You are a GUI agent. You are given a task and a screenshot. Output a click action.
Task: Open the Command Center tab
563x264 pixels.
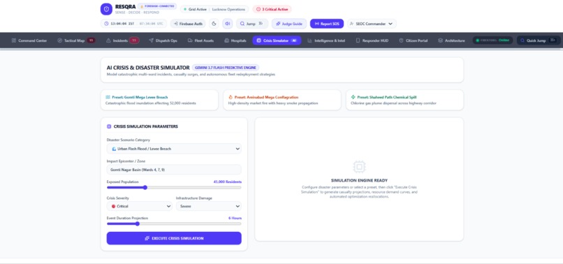pos(29,41)
